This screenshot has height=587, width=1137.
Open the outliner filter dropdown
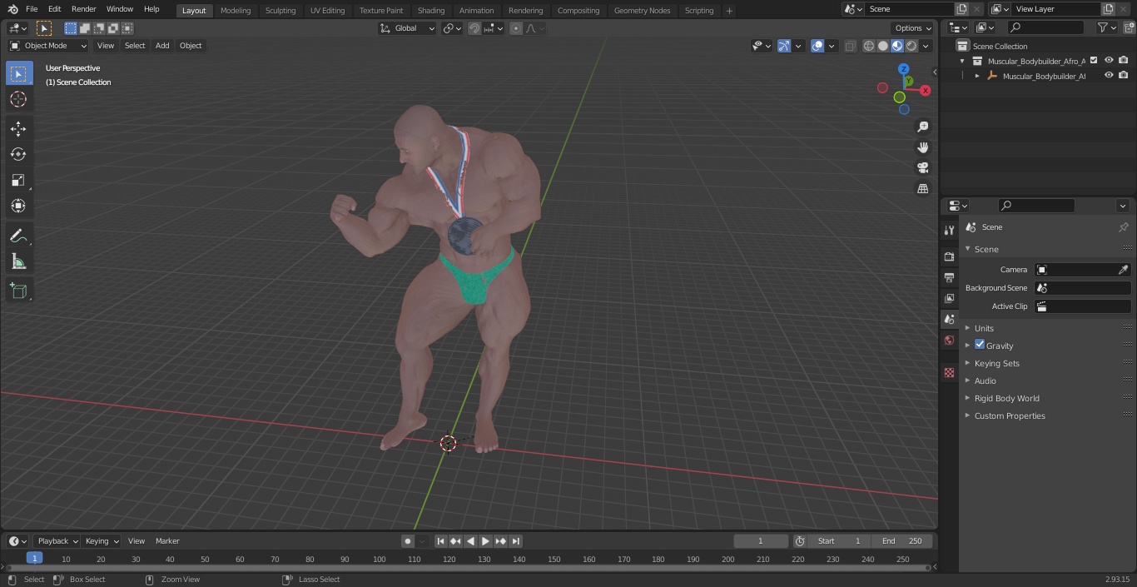pyautogui.click(x=1107, y=27)
